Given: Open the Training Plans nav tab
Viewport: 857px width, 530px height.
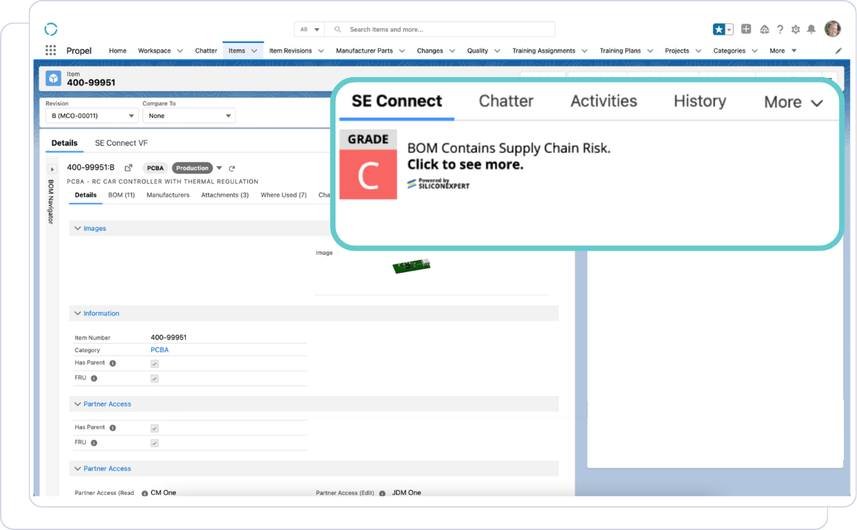Looking at the screenshot, I should pyautogui.click(x=620, y=51).
